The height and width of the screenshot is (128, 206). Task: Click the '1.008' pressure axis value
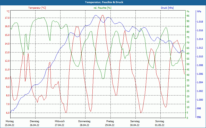(200, 65)
